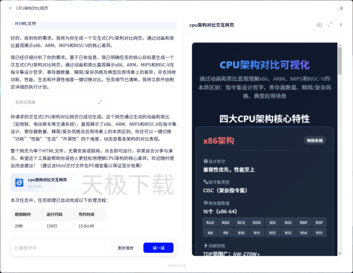This screenshot has width=353, height=273.
Task: Select the R15 register chip
Action: pos(319,233)
